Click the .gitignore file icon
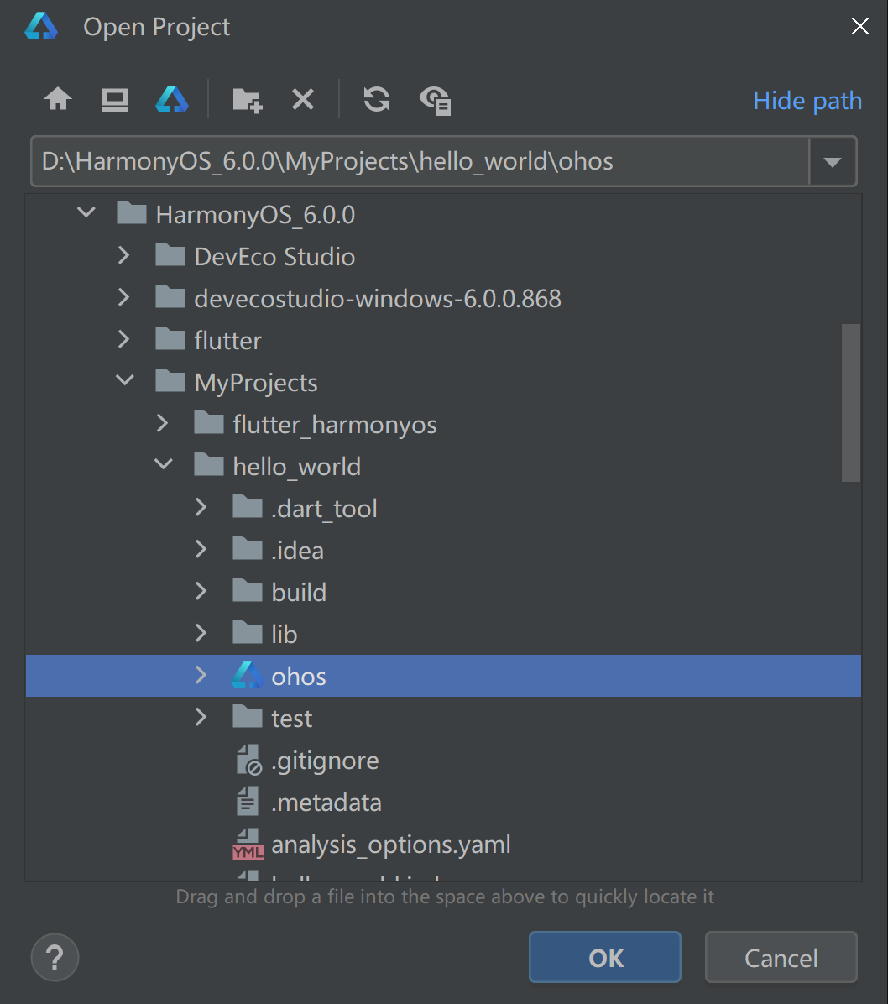Image resolution: width=888 pixels, height=1004 pixels. [x=248, y=760]
